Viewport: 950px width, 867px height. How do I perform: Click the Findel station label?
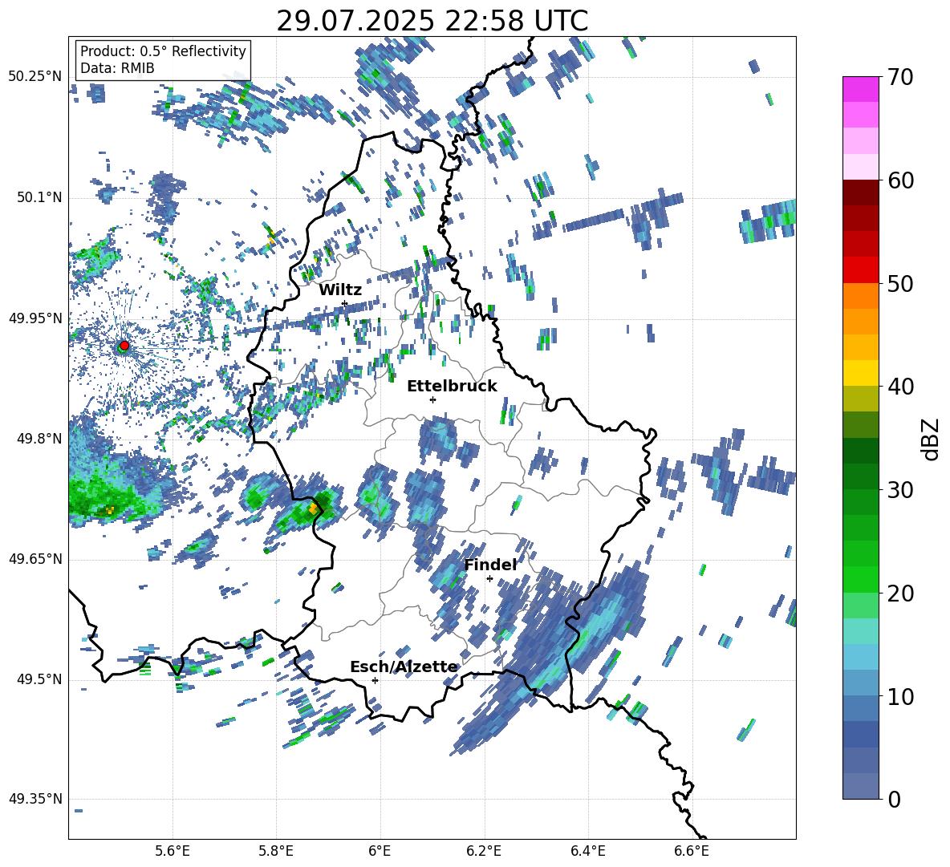pyautogui.click(x=490, y=565)
